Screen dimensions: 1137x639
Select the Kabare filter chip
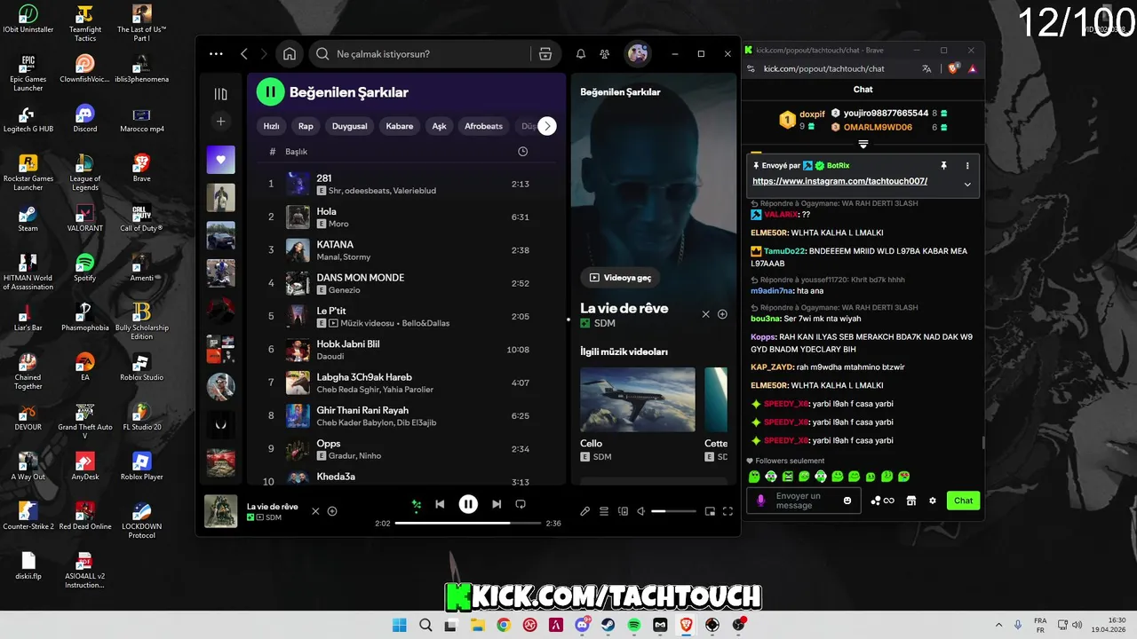point(400,126)
